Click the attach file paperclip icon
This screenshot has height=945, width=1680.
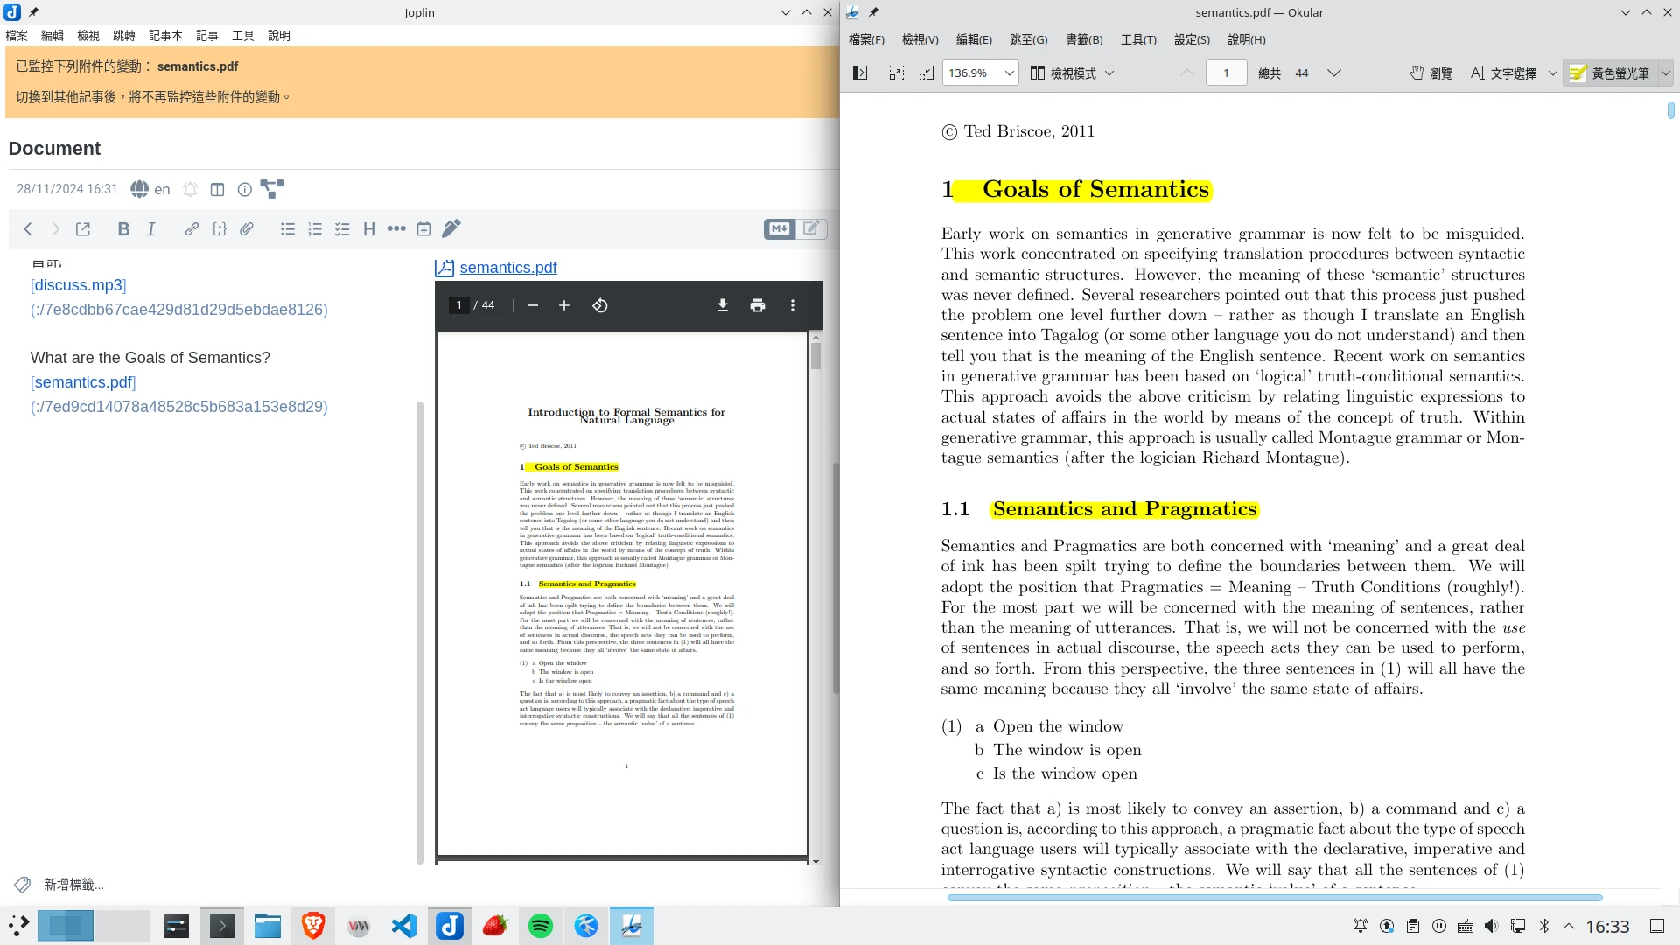point(247,229)
